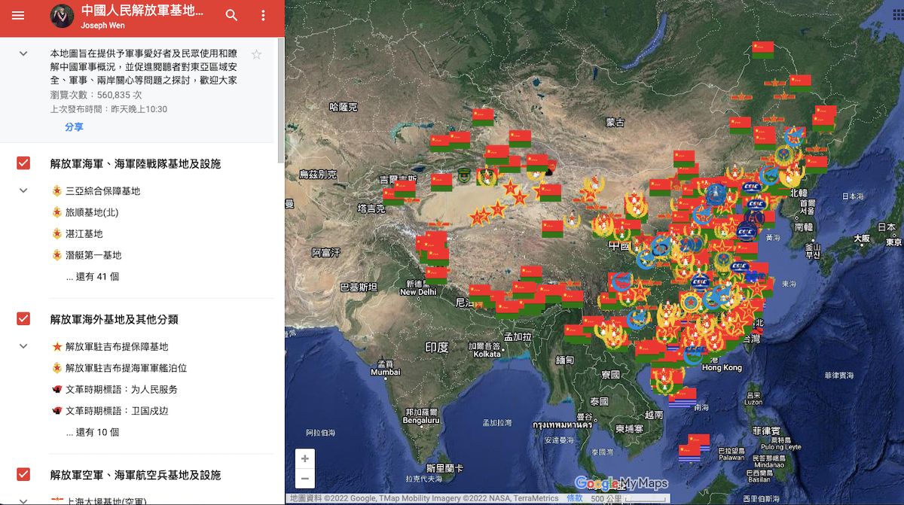Viewport: 904px width, 505px height.
Task: Open the three-dot more options menu
Action: 263,16
